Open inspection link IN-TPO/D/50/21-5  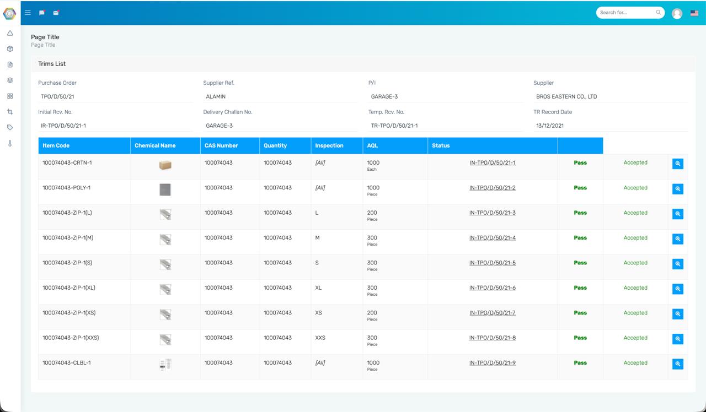[492, 263]
